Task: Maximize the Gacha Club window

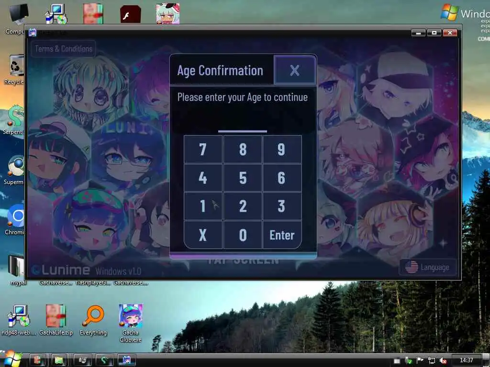Action: pyautogui.click(x=434, y=33)
